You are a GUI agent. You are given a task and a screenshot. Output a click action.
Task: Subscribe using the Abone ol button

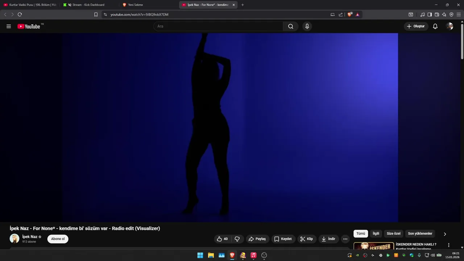(58, 239)
